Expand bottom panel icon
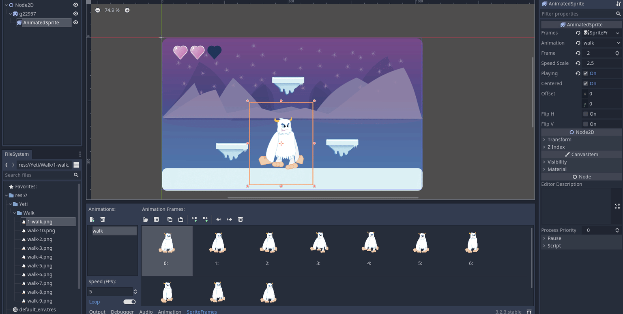This screenshot has width=623, height=314. point(529,312)
